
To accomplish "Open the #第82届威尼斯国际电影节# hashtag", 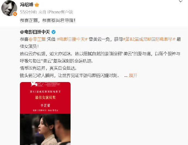I will 149,39.
